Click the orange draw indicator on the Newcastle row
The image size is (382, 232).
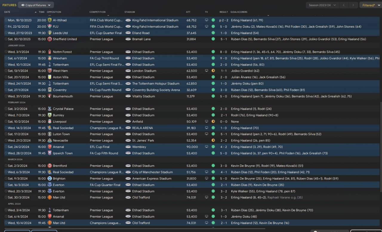click(x=213, y=140)
